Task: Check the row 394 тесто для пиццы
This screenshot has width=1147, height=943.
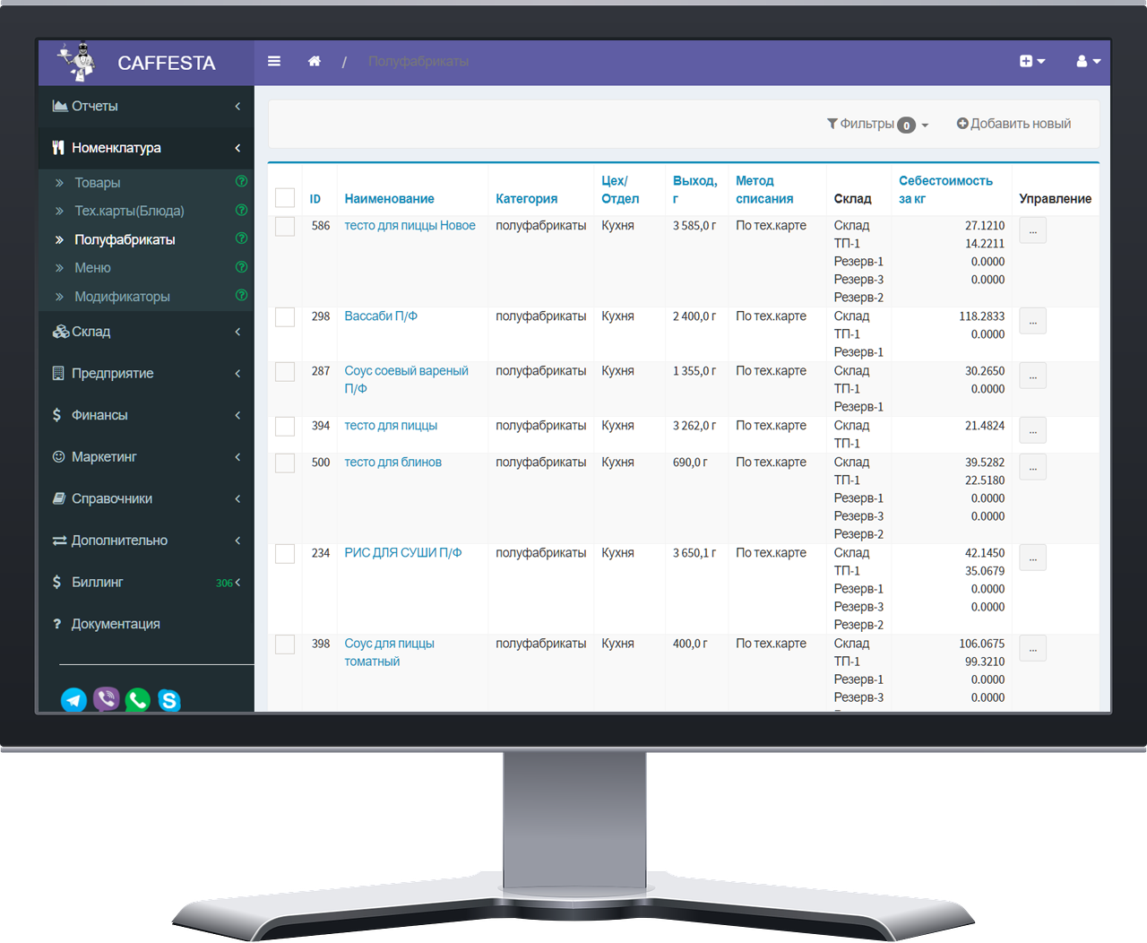Action: 285,426
